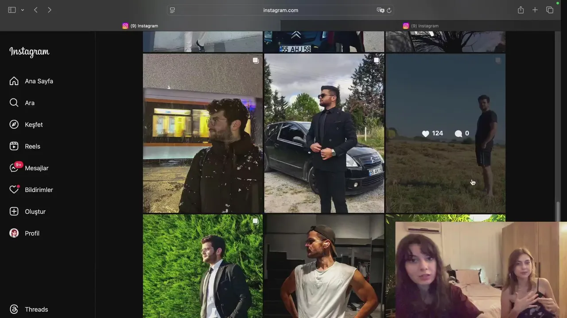The height and width of the screenshot is (318, 567).
Task: Switch to the second (9) Instagram tab
Action: coord(421,26)
